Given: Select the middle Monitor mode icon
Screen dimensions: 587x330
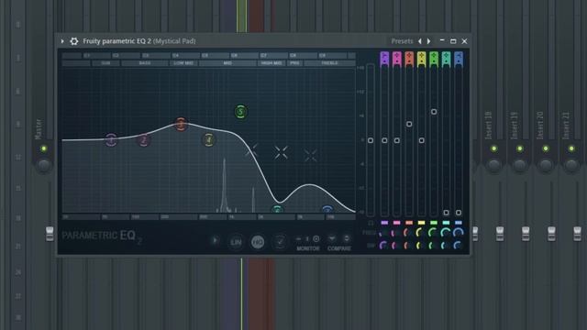Looking at the screenshot, I should (307, 238).
